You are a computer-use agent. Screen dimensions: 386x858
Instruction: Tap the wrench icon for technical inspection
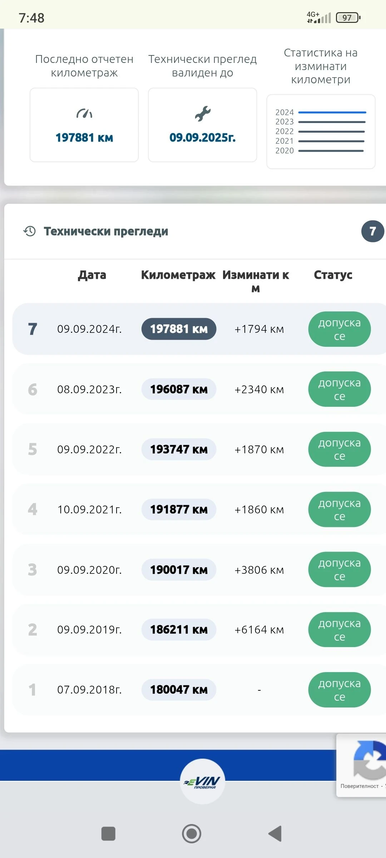(203, 114)
